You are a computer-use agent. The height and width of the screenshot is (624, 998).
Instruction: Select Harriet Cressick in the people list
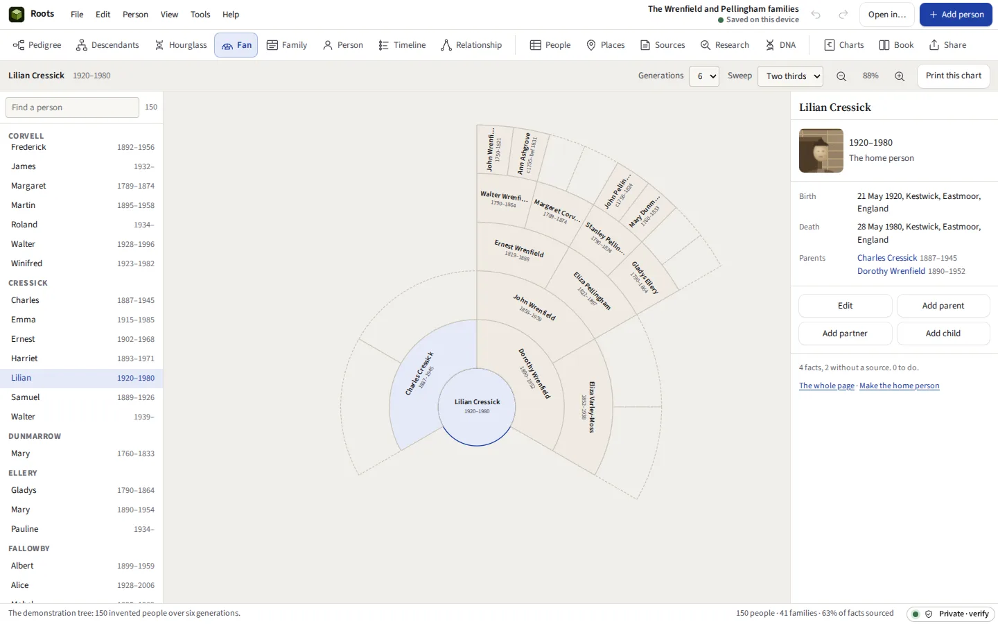click(82, 358)
